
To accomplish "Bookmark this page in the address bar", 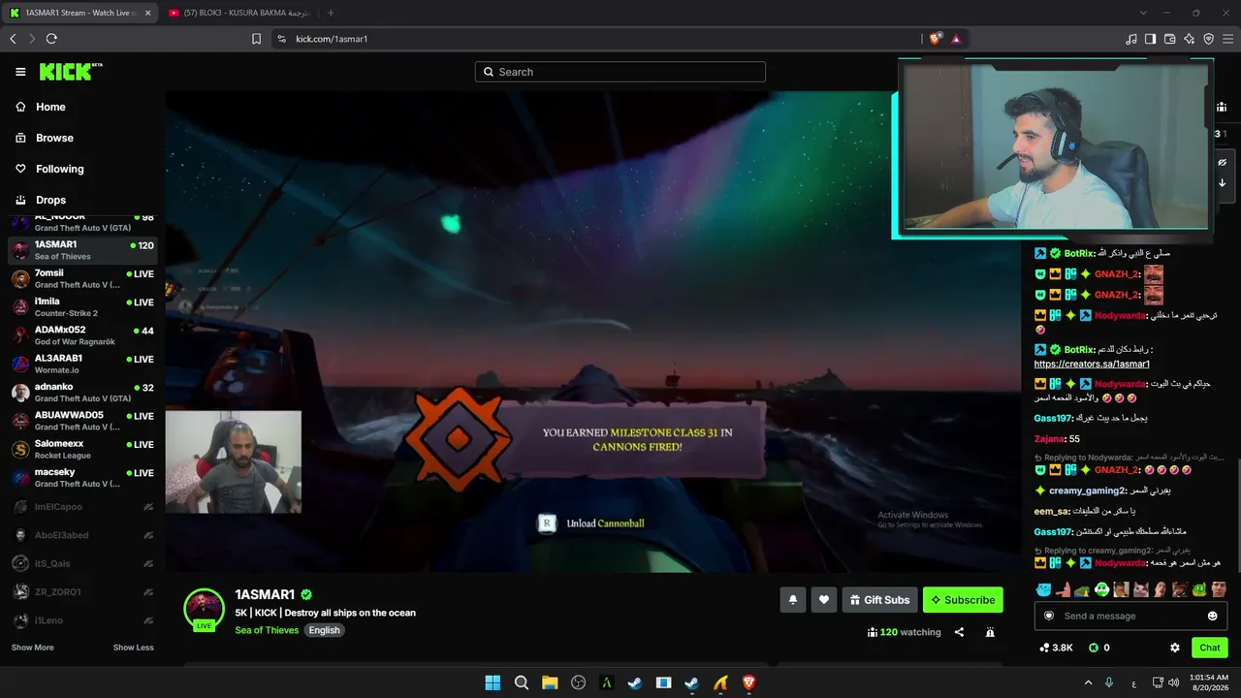I will tap(256, 39).
